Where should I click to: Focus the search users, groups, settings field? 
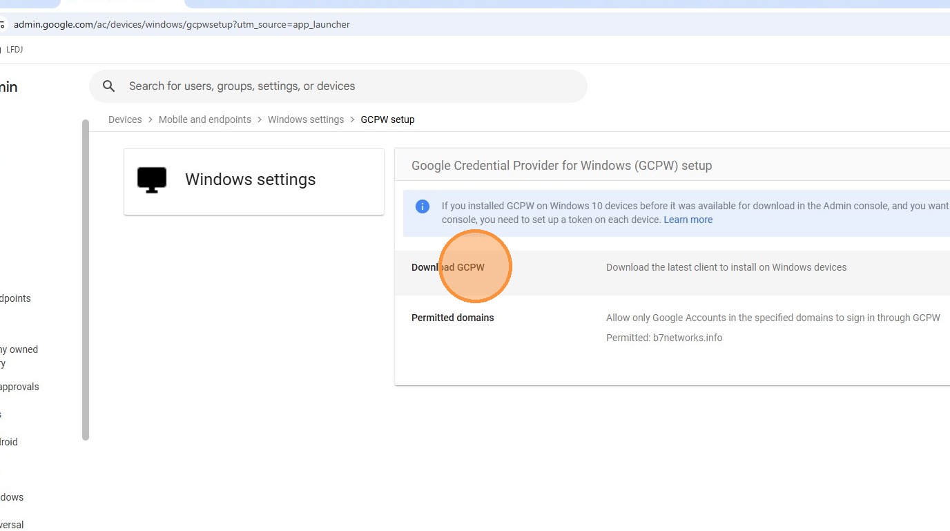pos(338,86)
